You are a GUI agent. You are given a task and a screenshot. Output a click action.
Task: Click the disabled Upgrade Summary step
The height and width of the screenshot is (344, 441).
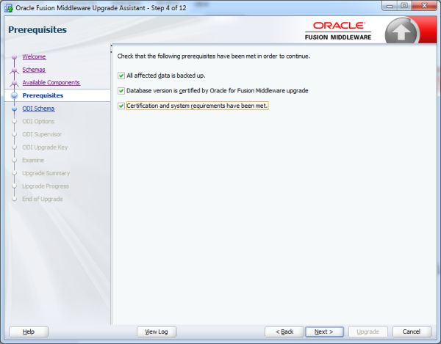pyautogui.click(x=46, y=173)
